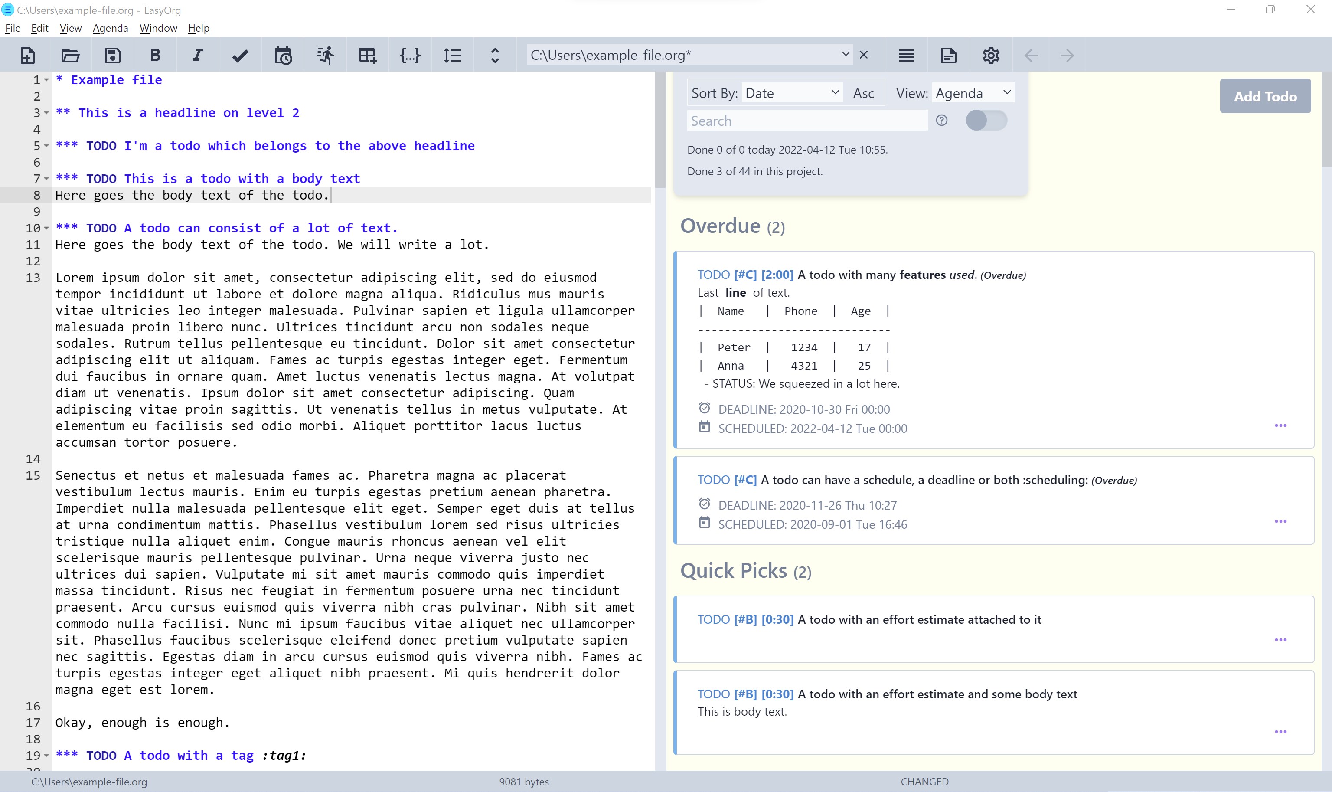Click the line spacing list icon
Screen dimensions: 1332x792
(x=452, y=55)
